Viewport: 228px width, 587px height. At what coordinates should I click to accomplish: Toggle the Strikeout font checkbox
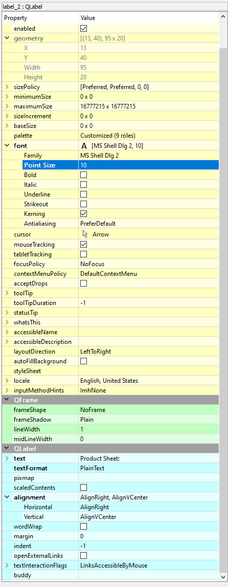point(84,204)
